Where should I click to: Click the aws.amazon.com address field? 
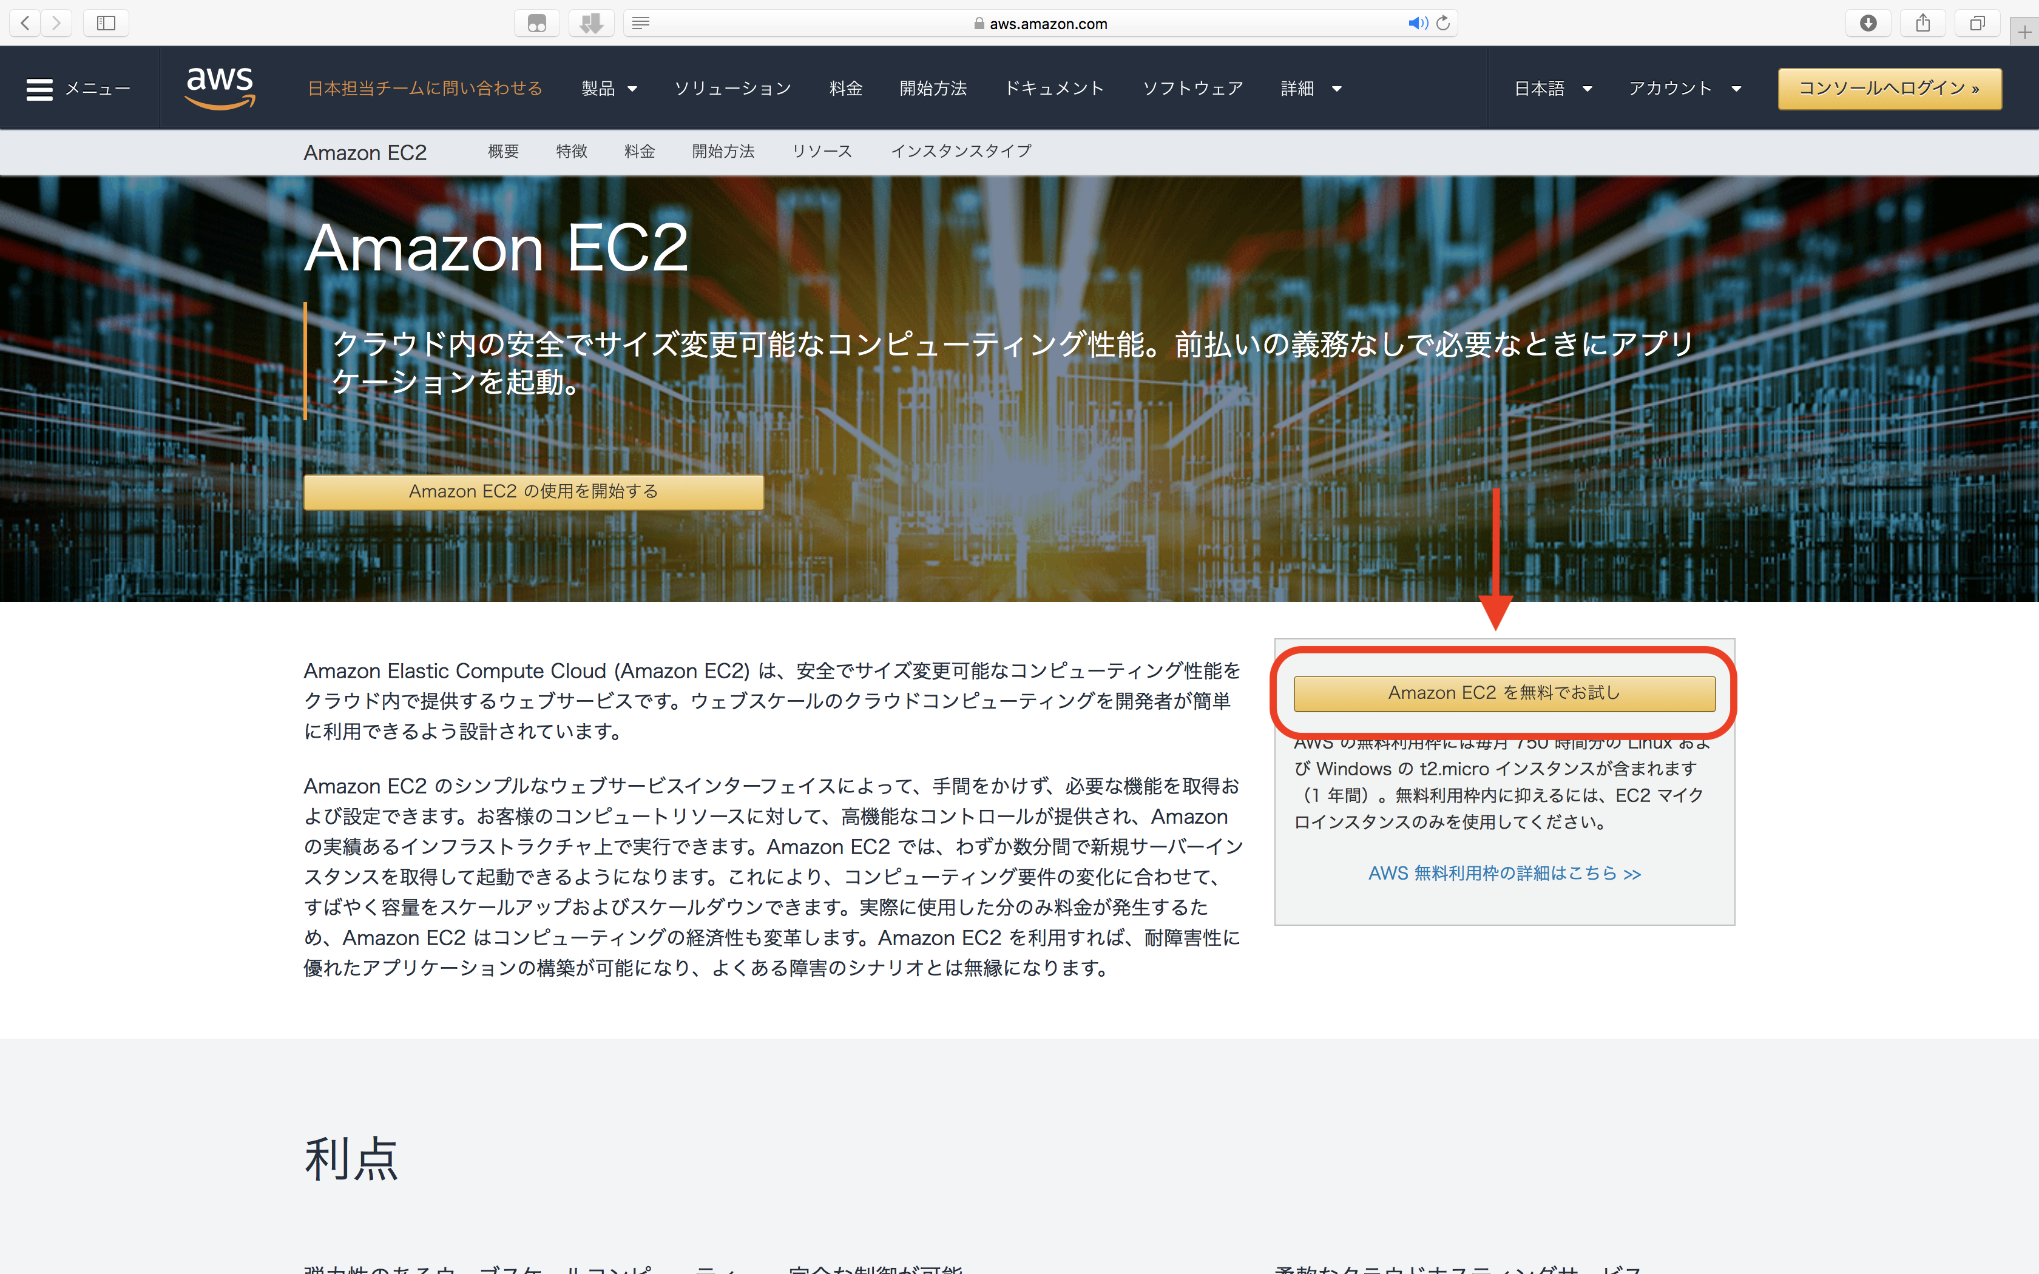point(1040,24)
